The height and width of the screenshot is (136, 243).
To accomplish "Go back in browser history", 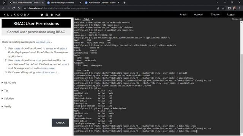I will pyautogui.click(x=3, y=8).
